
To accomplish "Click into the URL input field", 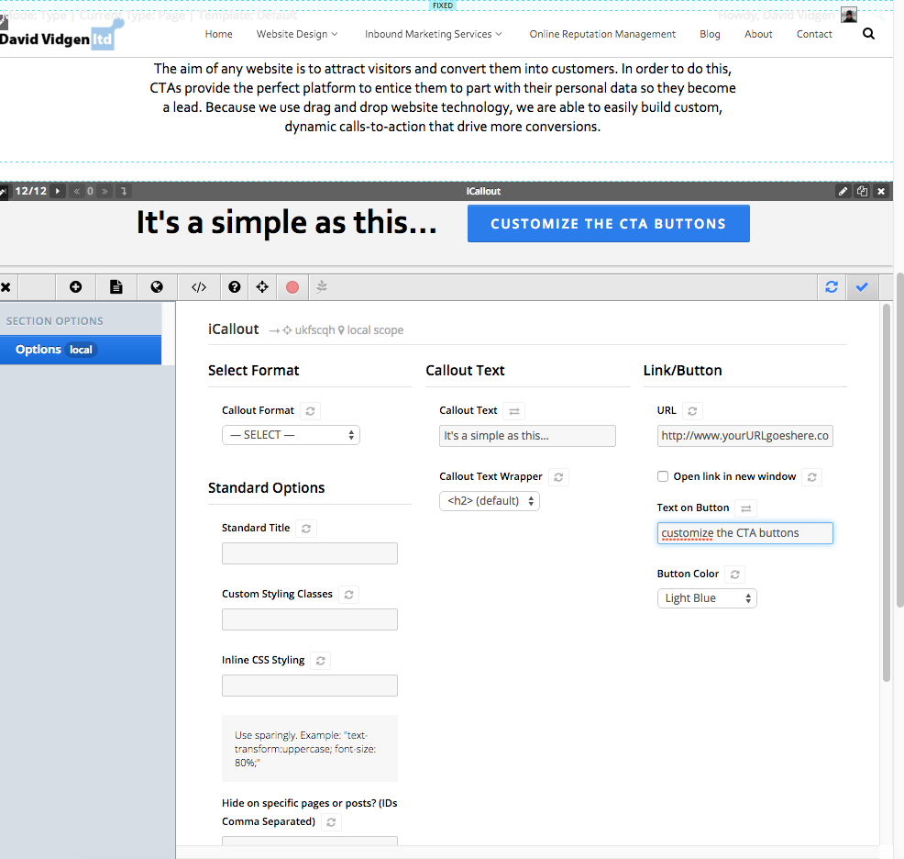I will pos(744,436).
